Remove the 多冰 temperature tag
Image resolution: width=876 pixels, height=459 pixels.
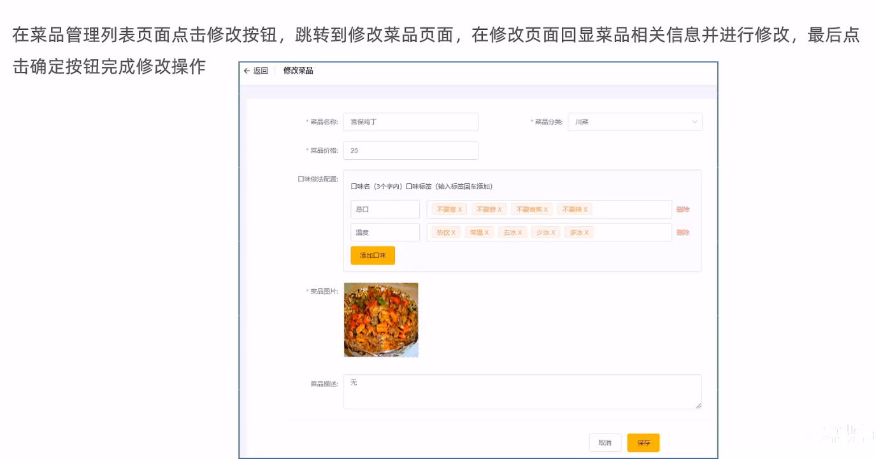point(587,232)
